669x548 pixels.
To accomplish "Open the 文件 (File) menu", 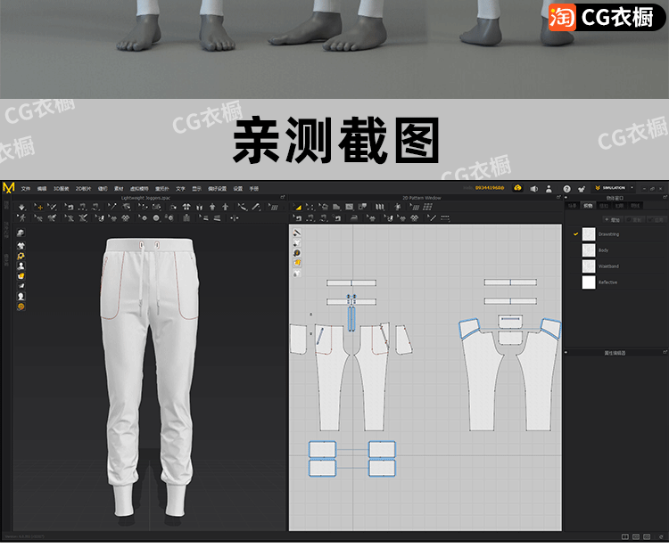I will [x=26, y=188].
